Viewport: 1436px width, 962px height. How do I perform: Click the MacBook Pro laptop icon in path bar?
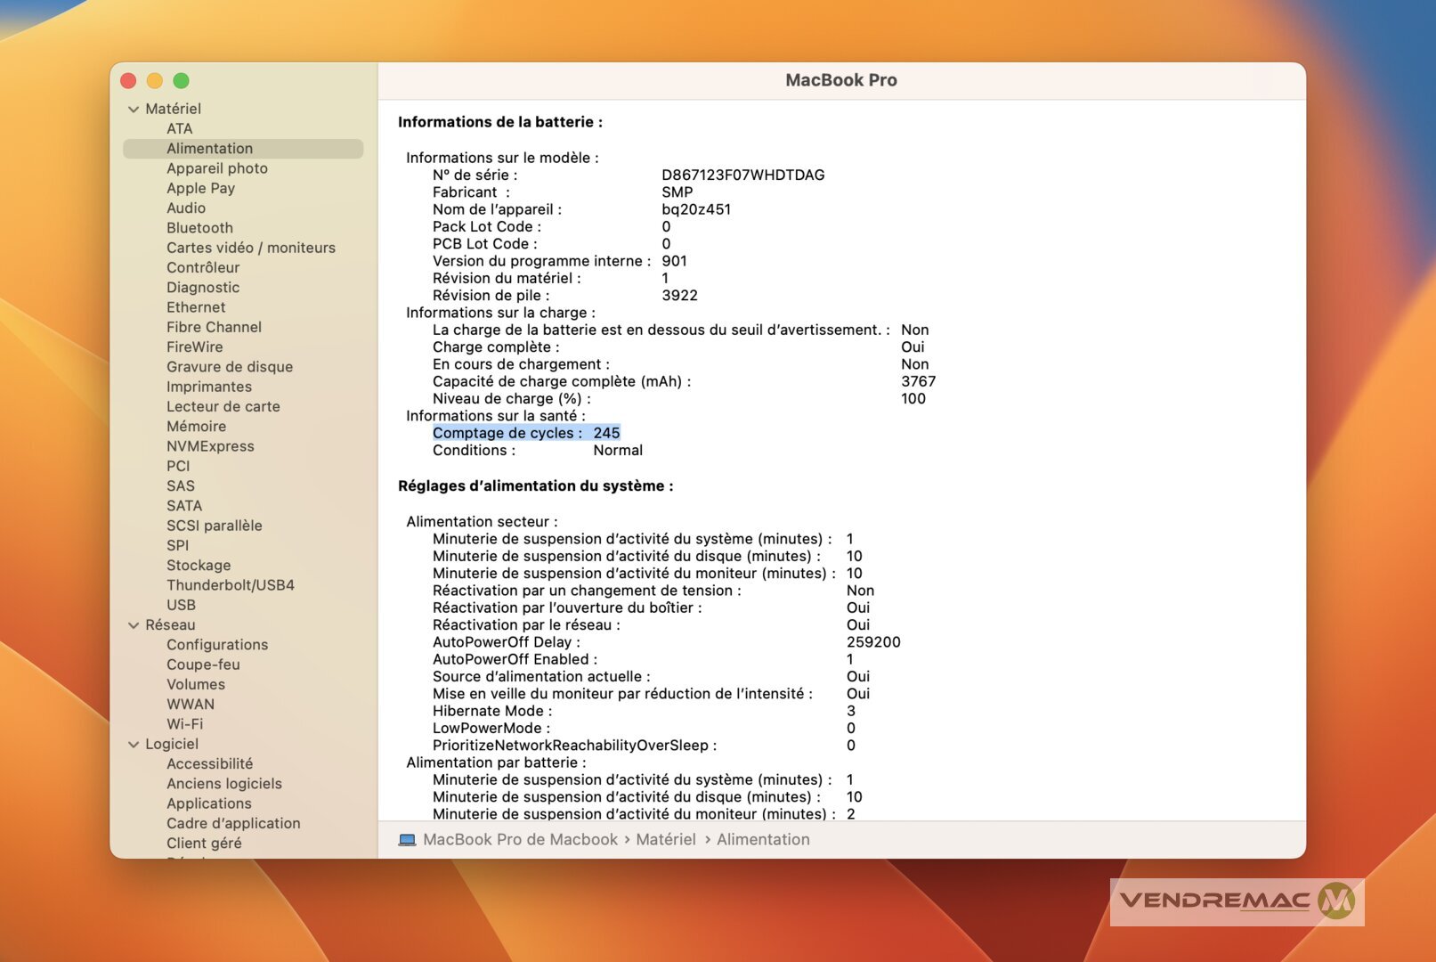click(x=407, y=840)
